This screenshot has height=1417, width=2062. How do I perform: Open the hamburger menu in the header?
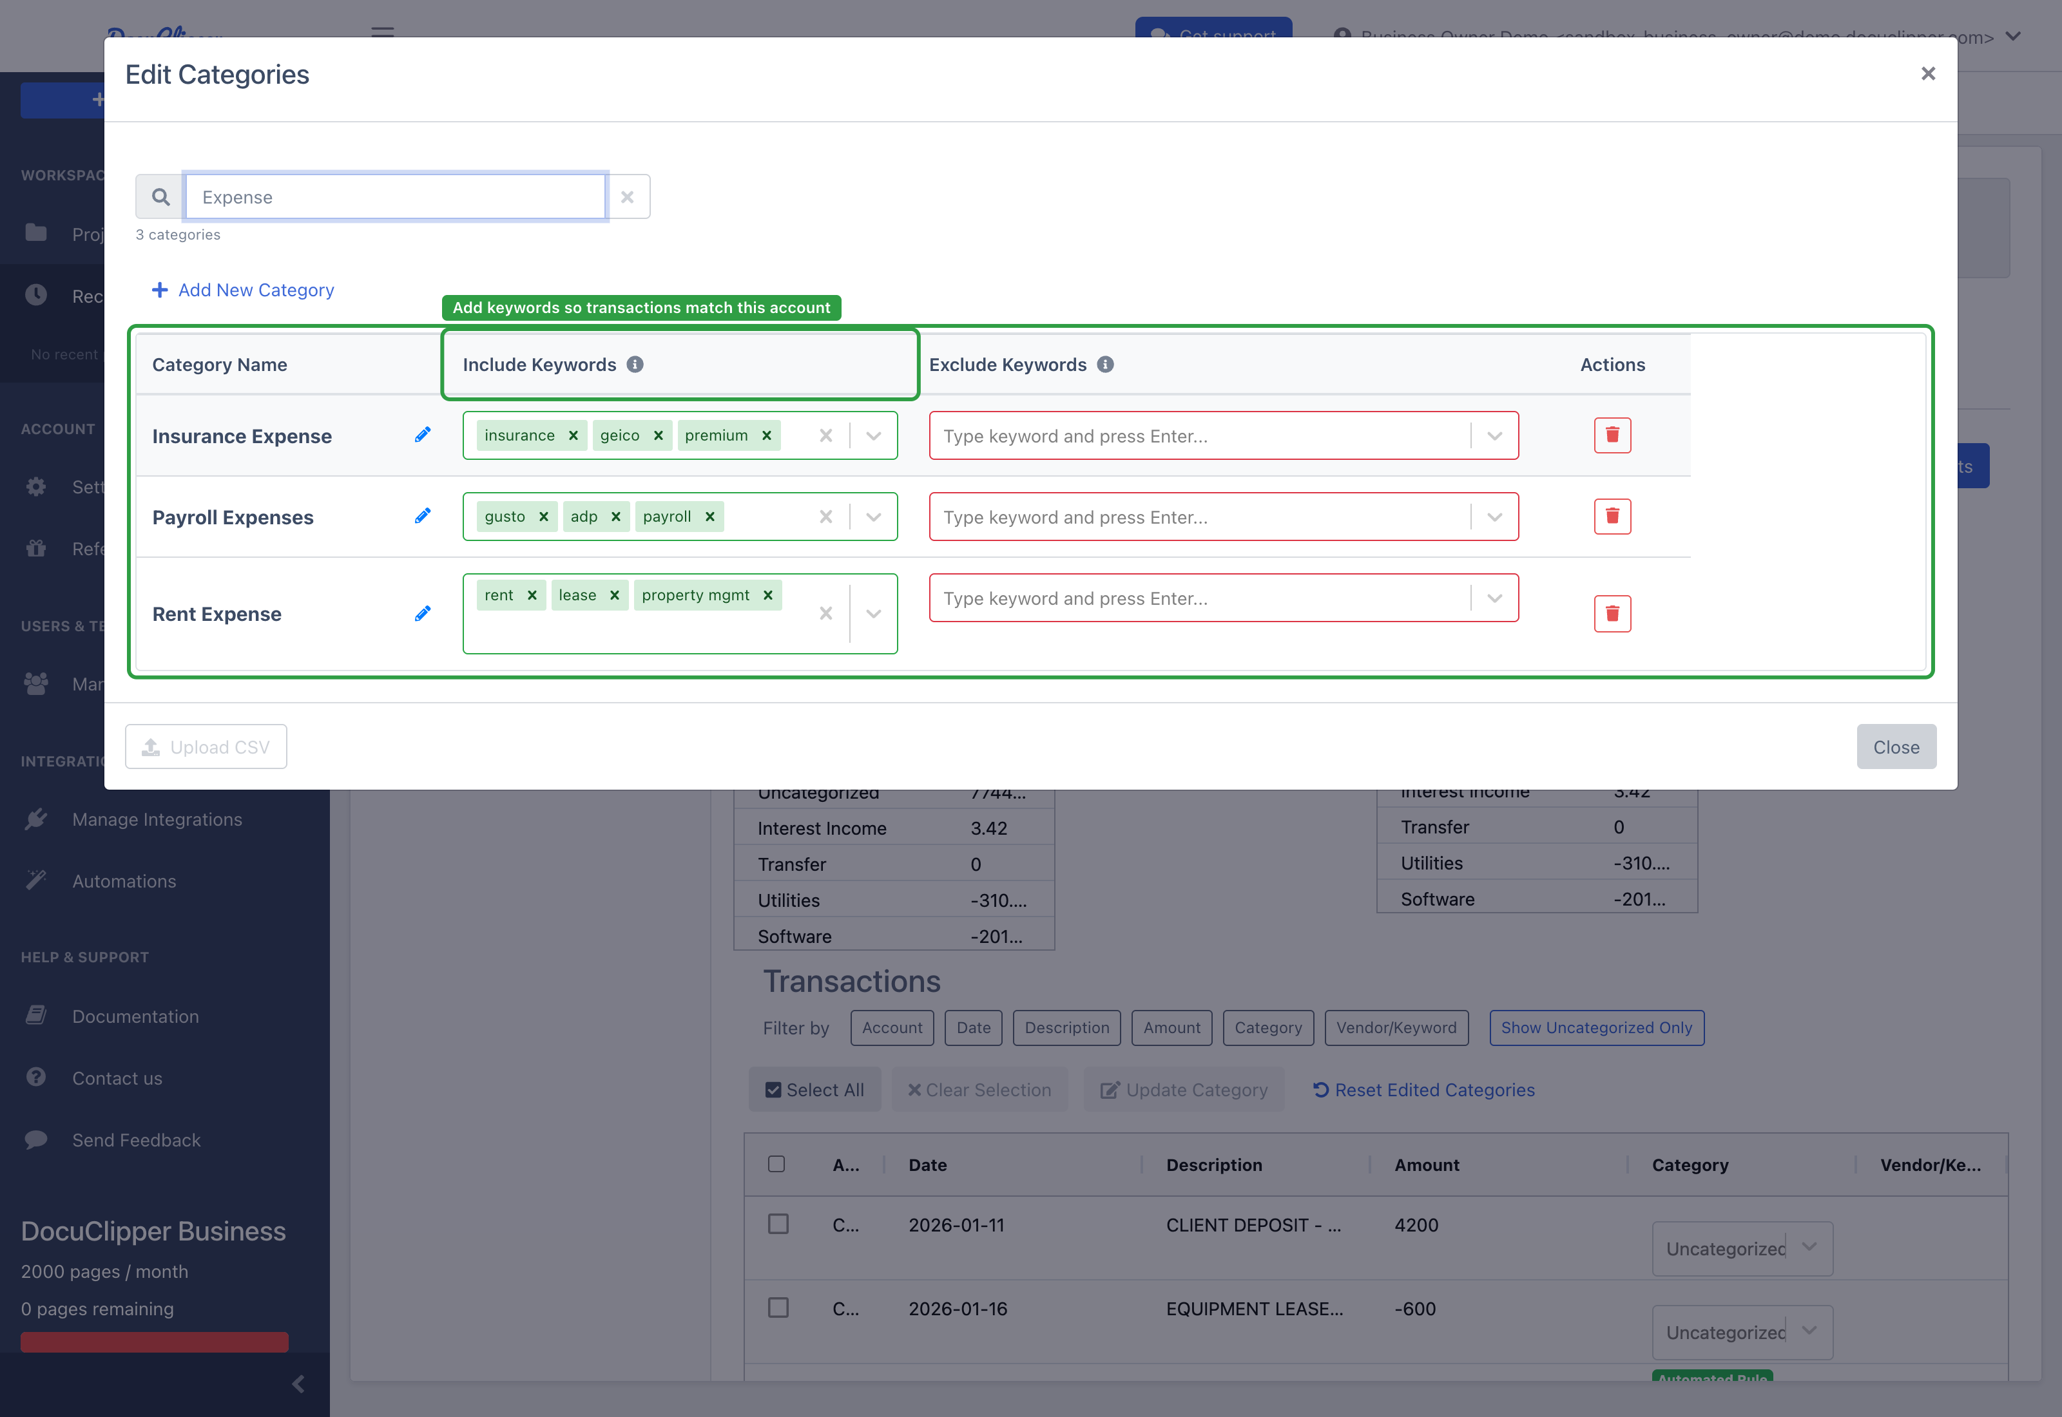point(383,32)
